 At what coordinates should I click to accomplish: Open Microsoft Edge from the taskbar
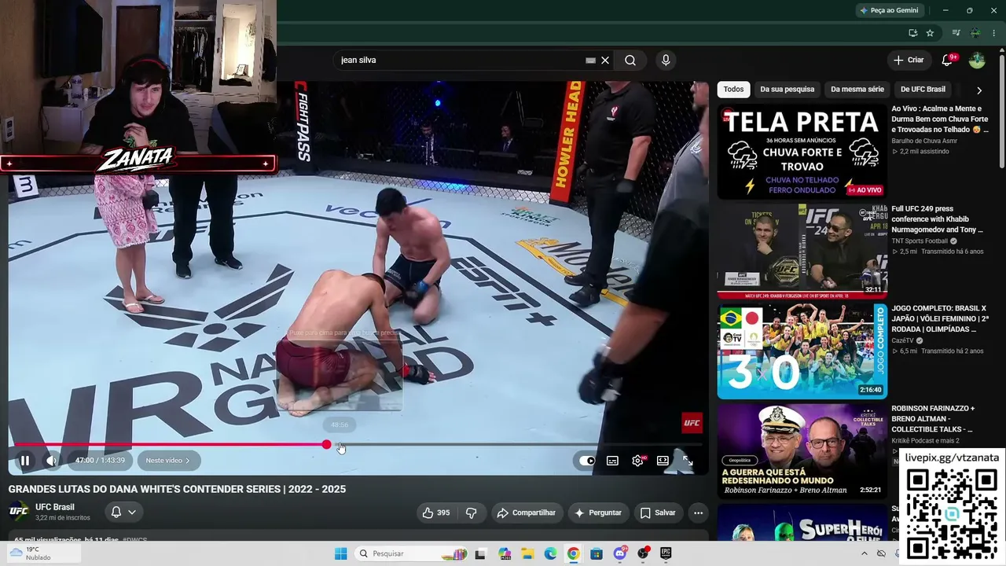pyautogui.click(x=550, y=553)
